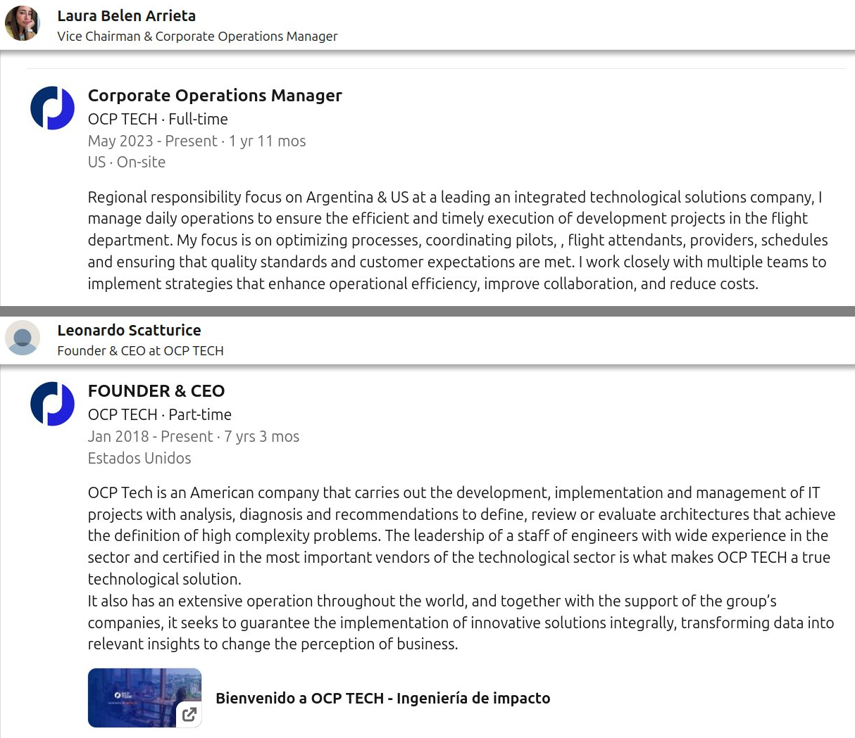Click the OCP TECH · Part-time company line
This screenshot has height=738, width=855.
[x=160, y=414]
